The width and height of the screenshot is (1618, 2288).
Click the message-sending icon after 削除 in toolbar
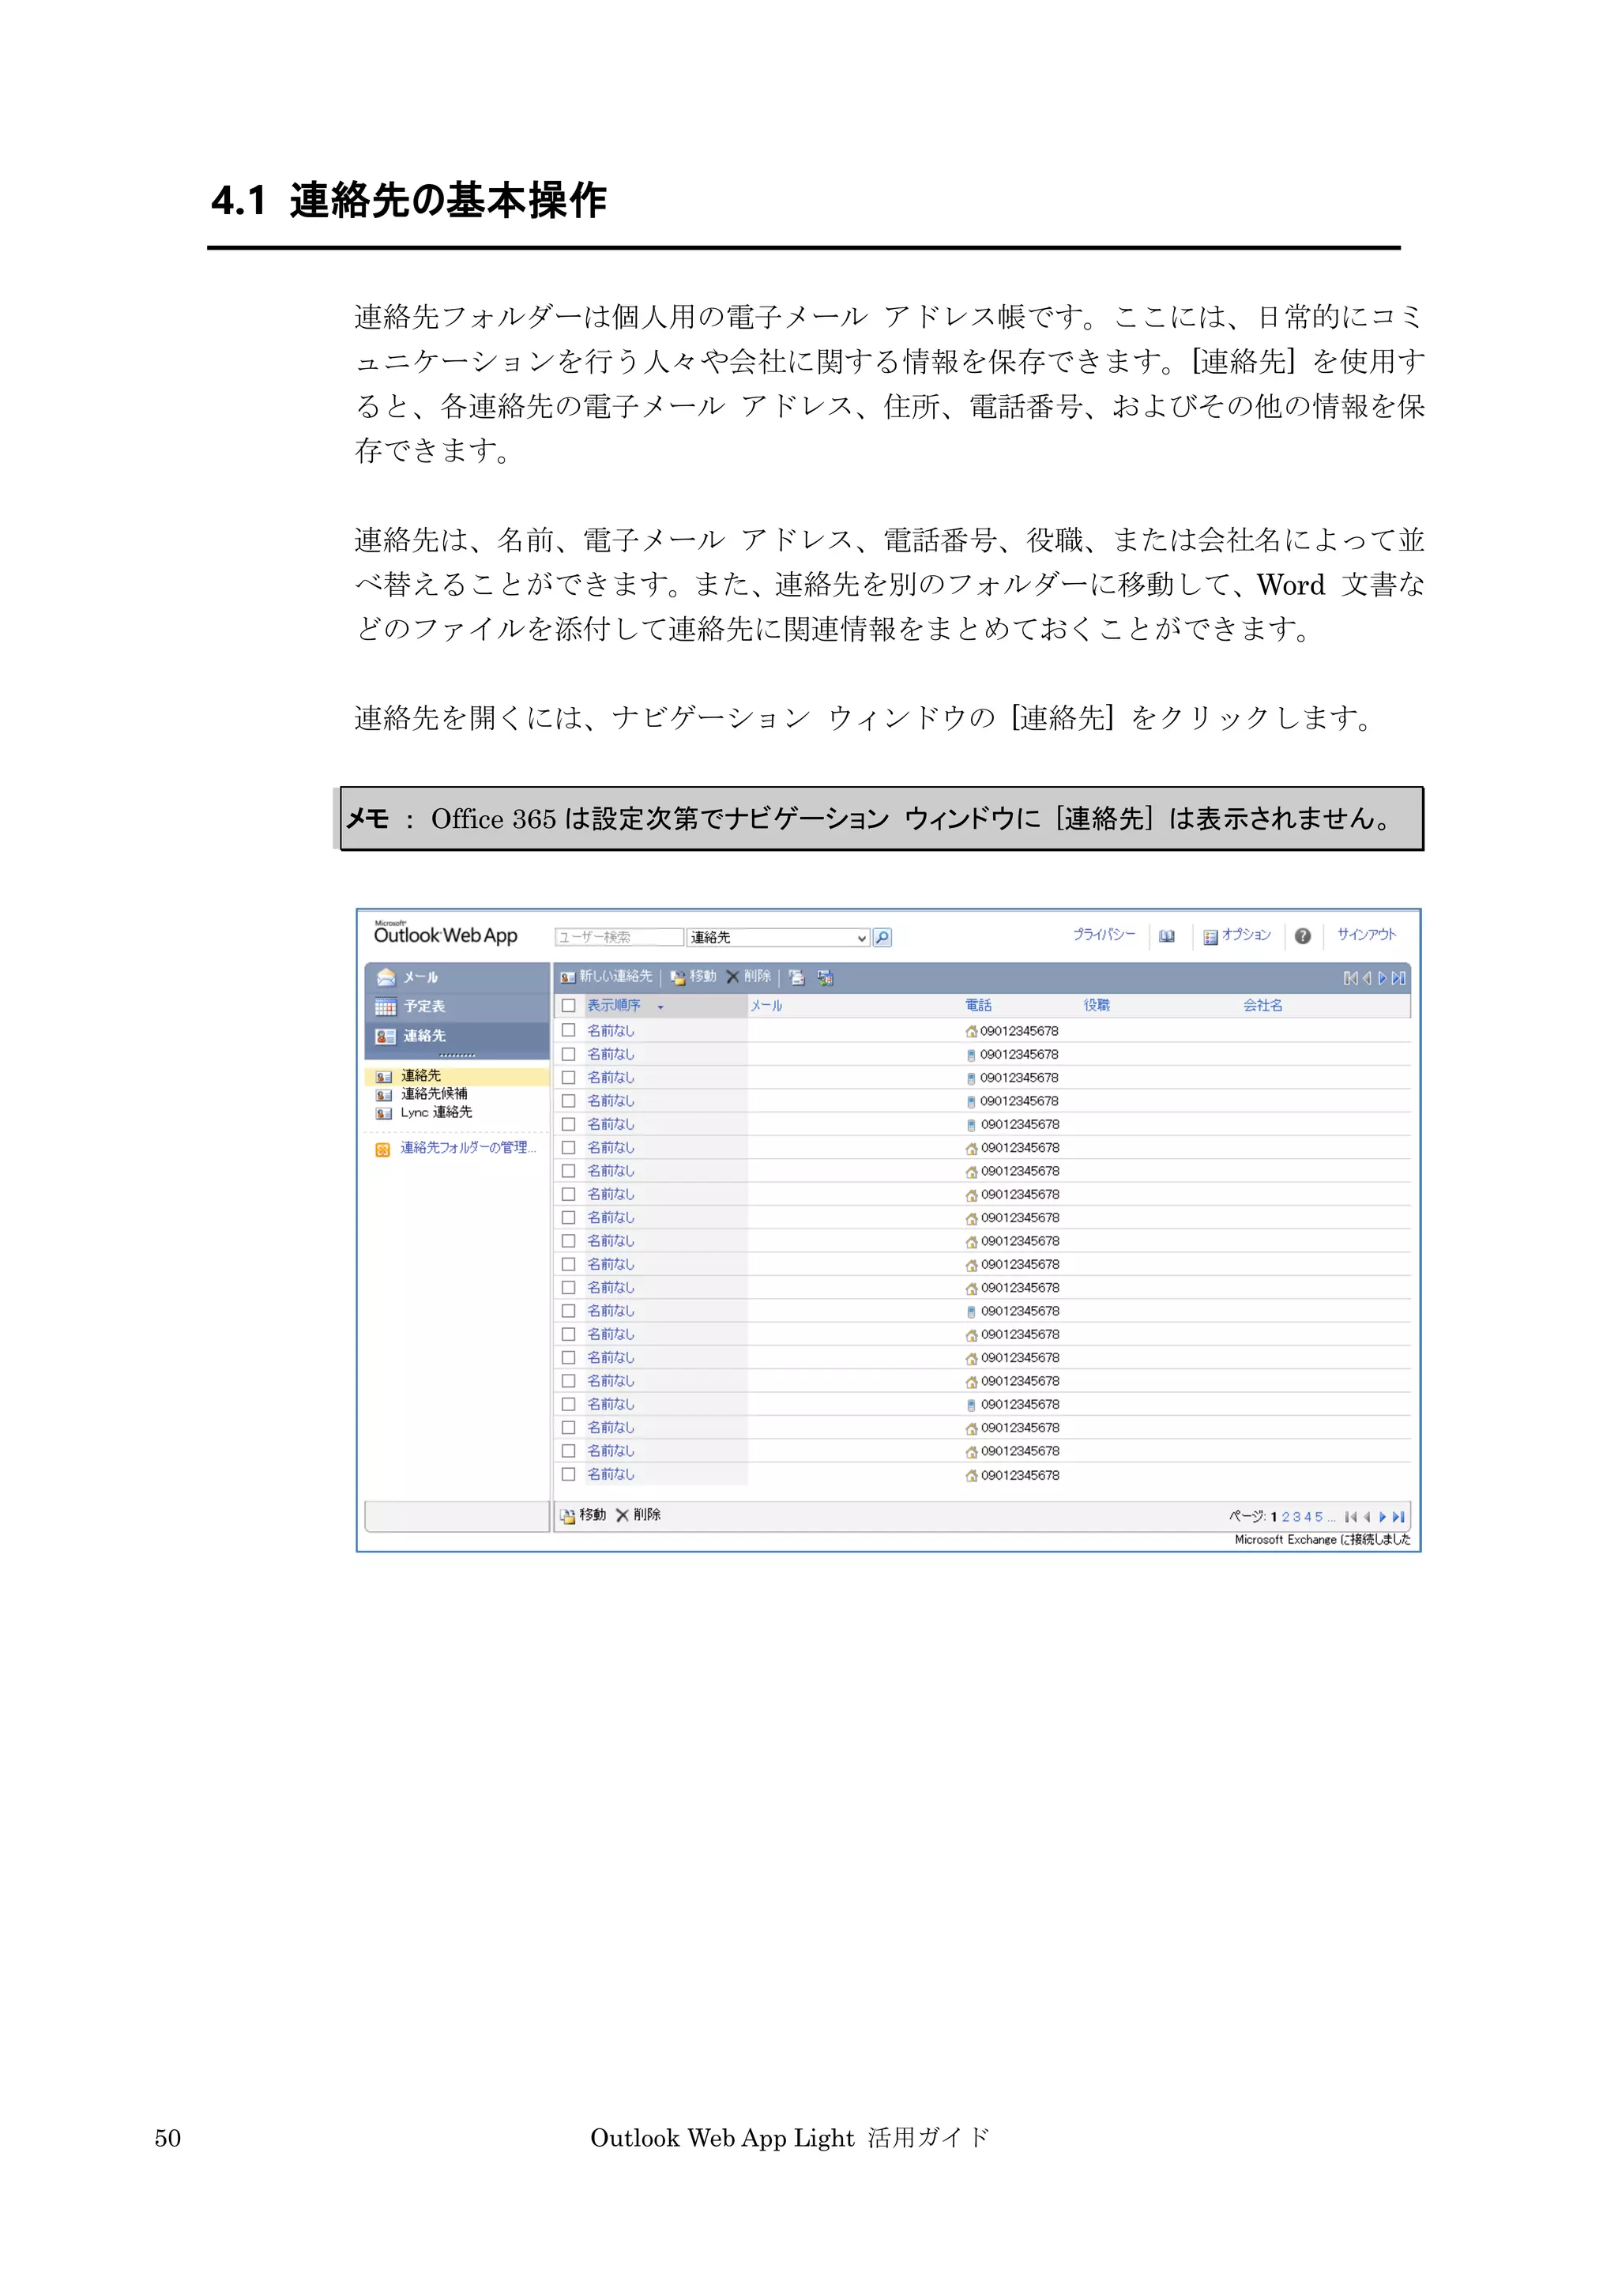click(796, 977)
